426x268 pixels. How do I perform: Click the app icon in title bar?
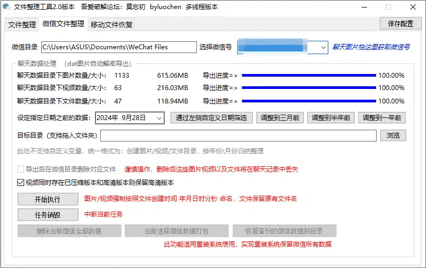[x=6, y=7]
